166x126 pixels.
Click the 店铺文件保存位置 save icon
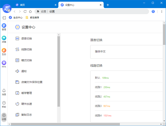(x=17, y=82)
